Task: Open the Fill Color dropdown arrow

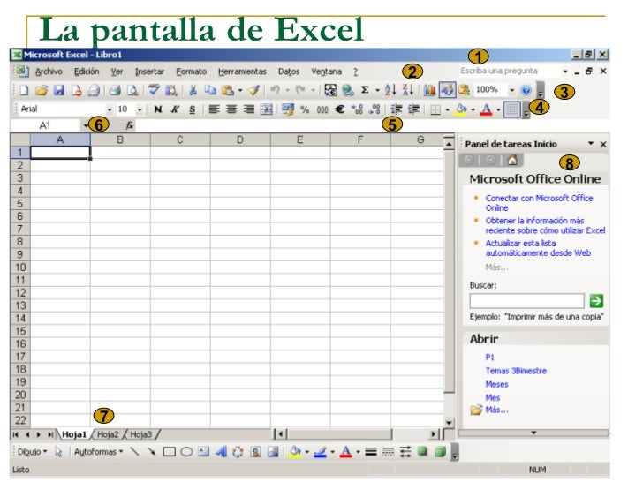Action: pos(473,109)
